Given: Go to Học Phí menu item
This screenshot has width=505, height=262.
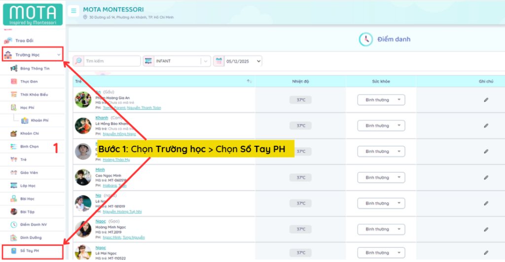Looking at the screenshot, I should (27, 107).
